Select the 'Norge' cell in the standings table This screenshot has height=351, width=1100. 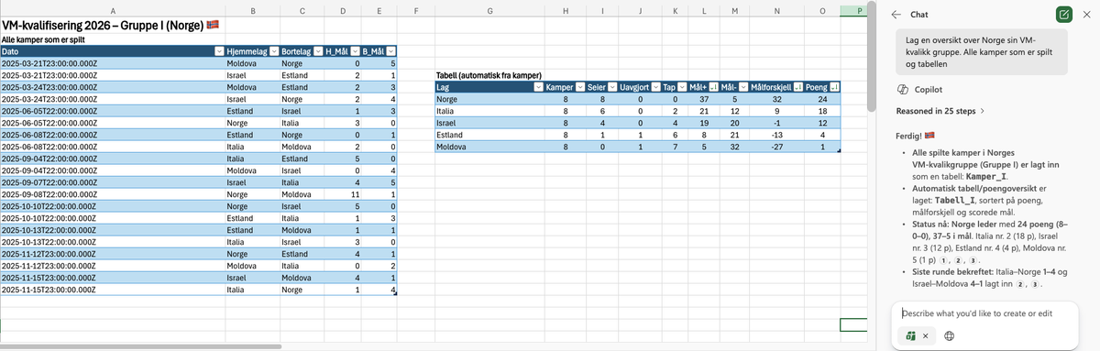pos(489,98)
